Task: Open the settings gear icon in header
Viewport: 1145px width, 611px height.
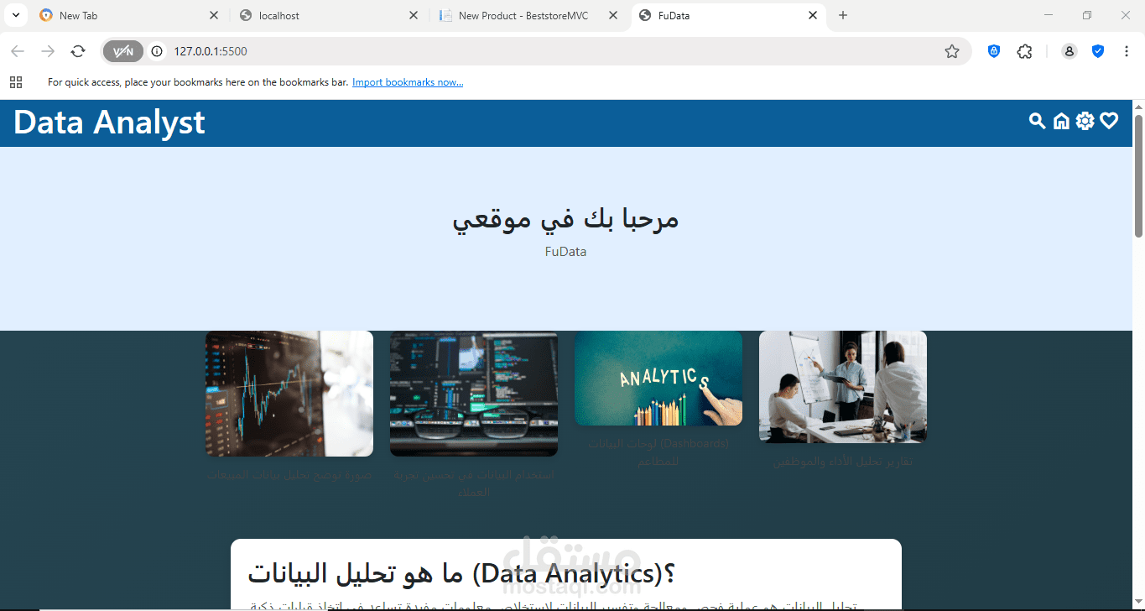Action: (1085, 121)
